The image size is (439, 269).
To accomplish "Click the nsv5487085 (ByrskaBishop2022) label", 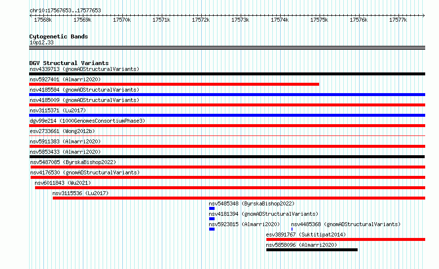I will pos(73,162).
